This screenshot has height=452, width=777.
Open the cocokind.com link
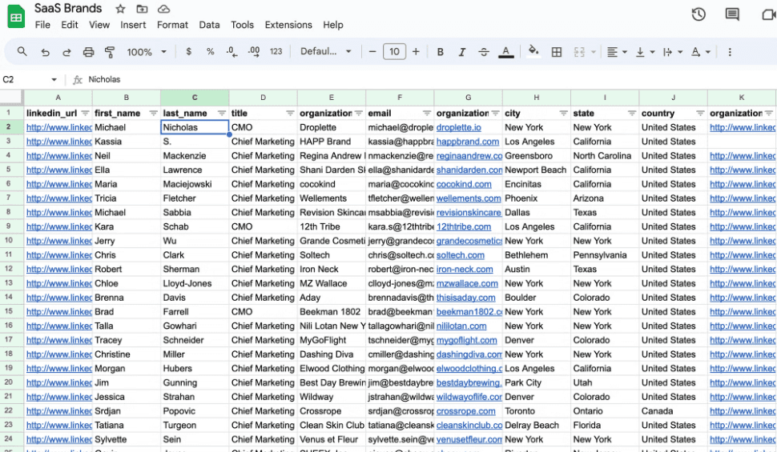(464, 184)
